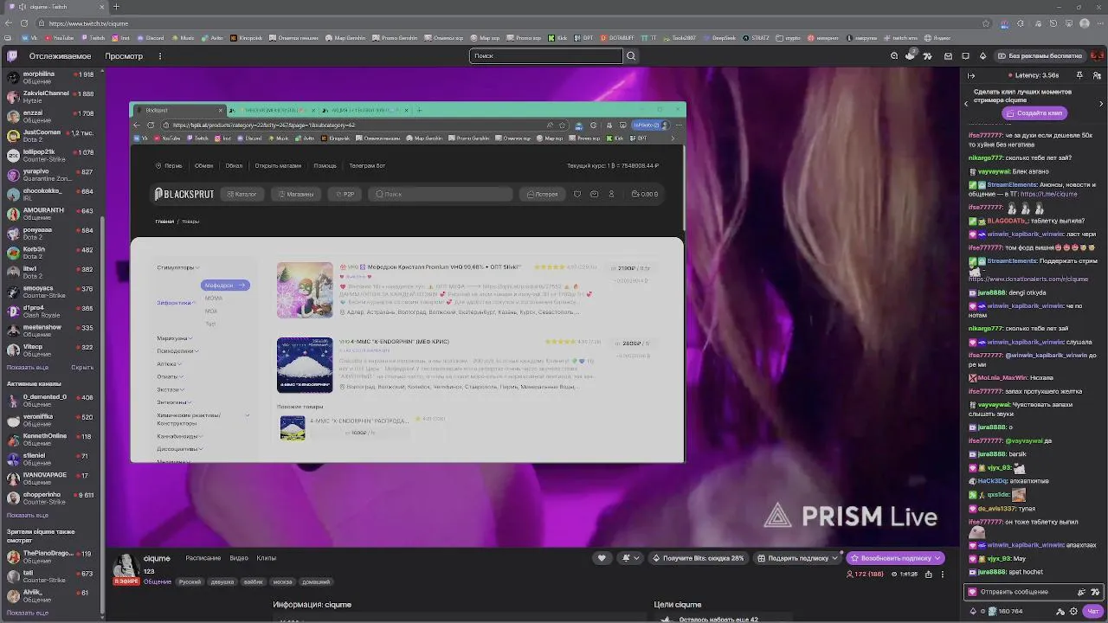Go back in the browser

tap(7, 23)
